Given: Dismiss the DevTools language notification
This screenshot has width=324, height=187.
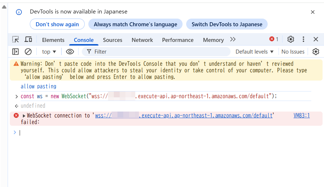Looking at the screenshot, I should (312, 12).
